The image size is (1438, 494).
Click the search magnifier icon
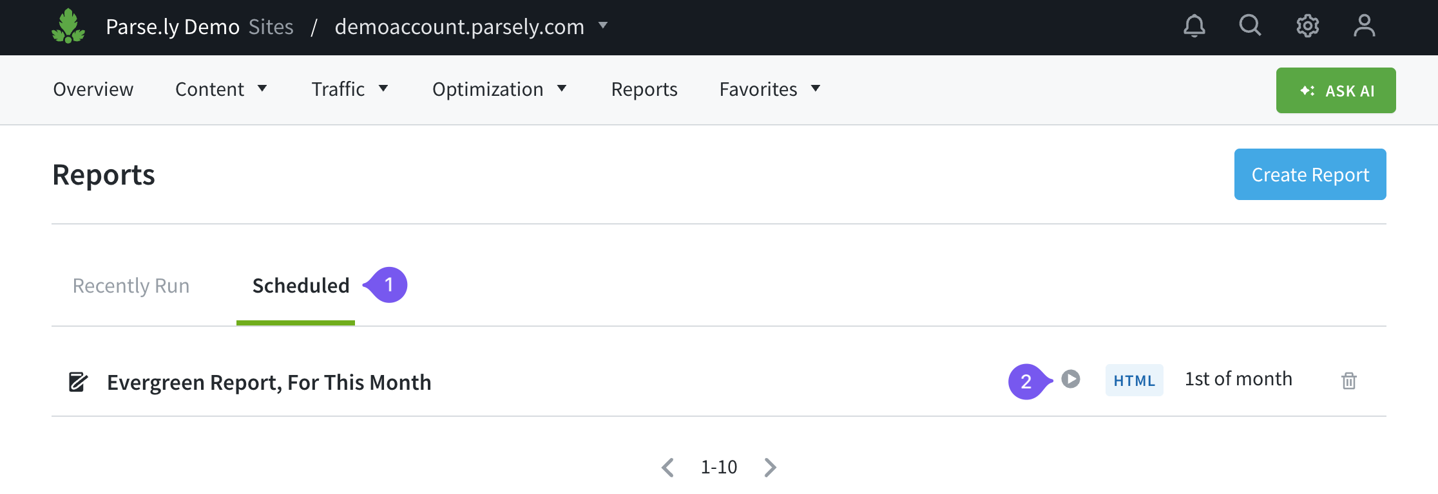1250,26
